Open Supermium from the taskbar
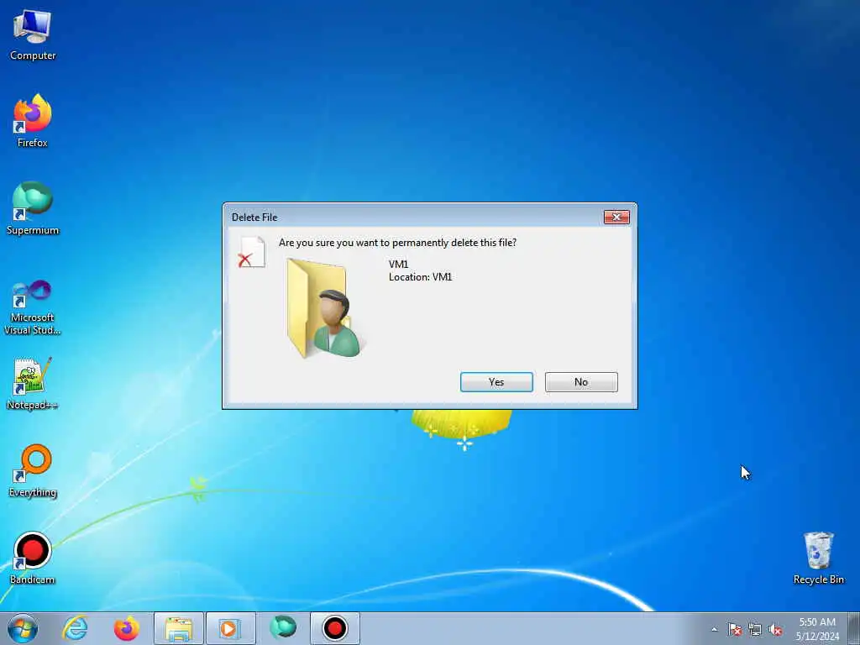This screenshot has width=860, height=645. 283,628
